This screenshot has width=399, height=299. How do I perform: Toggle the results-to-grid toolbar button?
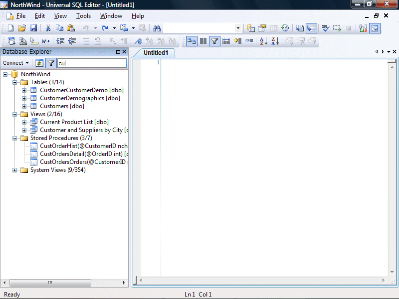pyautogui.click(x=311, y=28)
